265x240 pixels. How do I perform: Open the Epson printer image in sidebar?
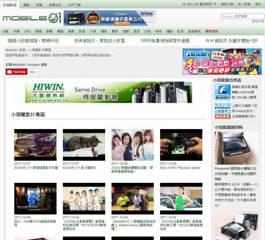(x=237, y=226)
